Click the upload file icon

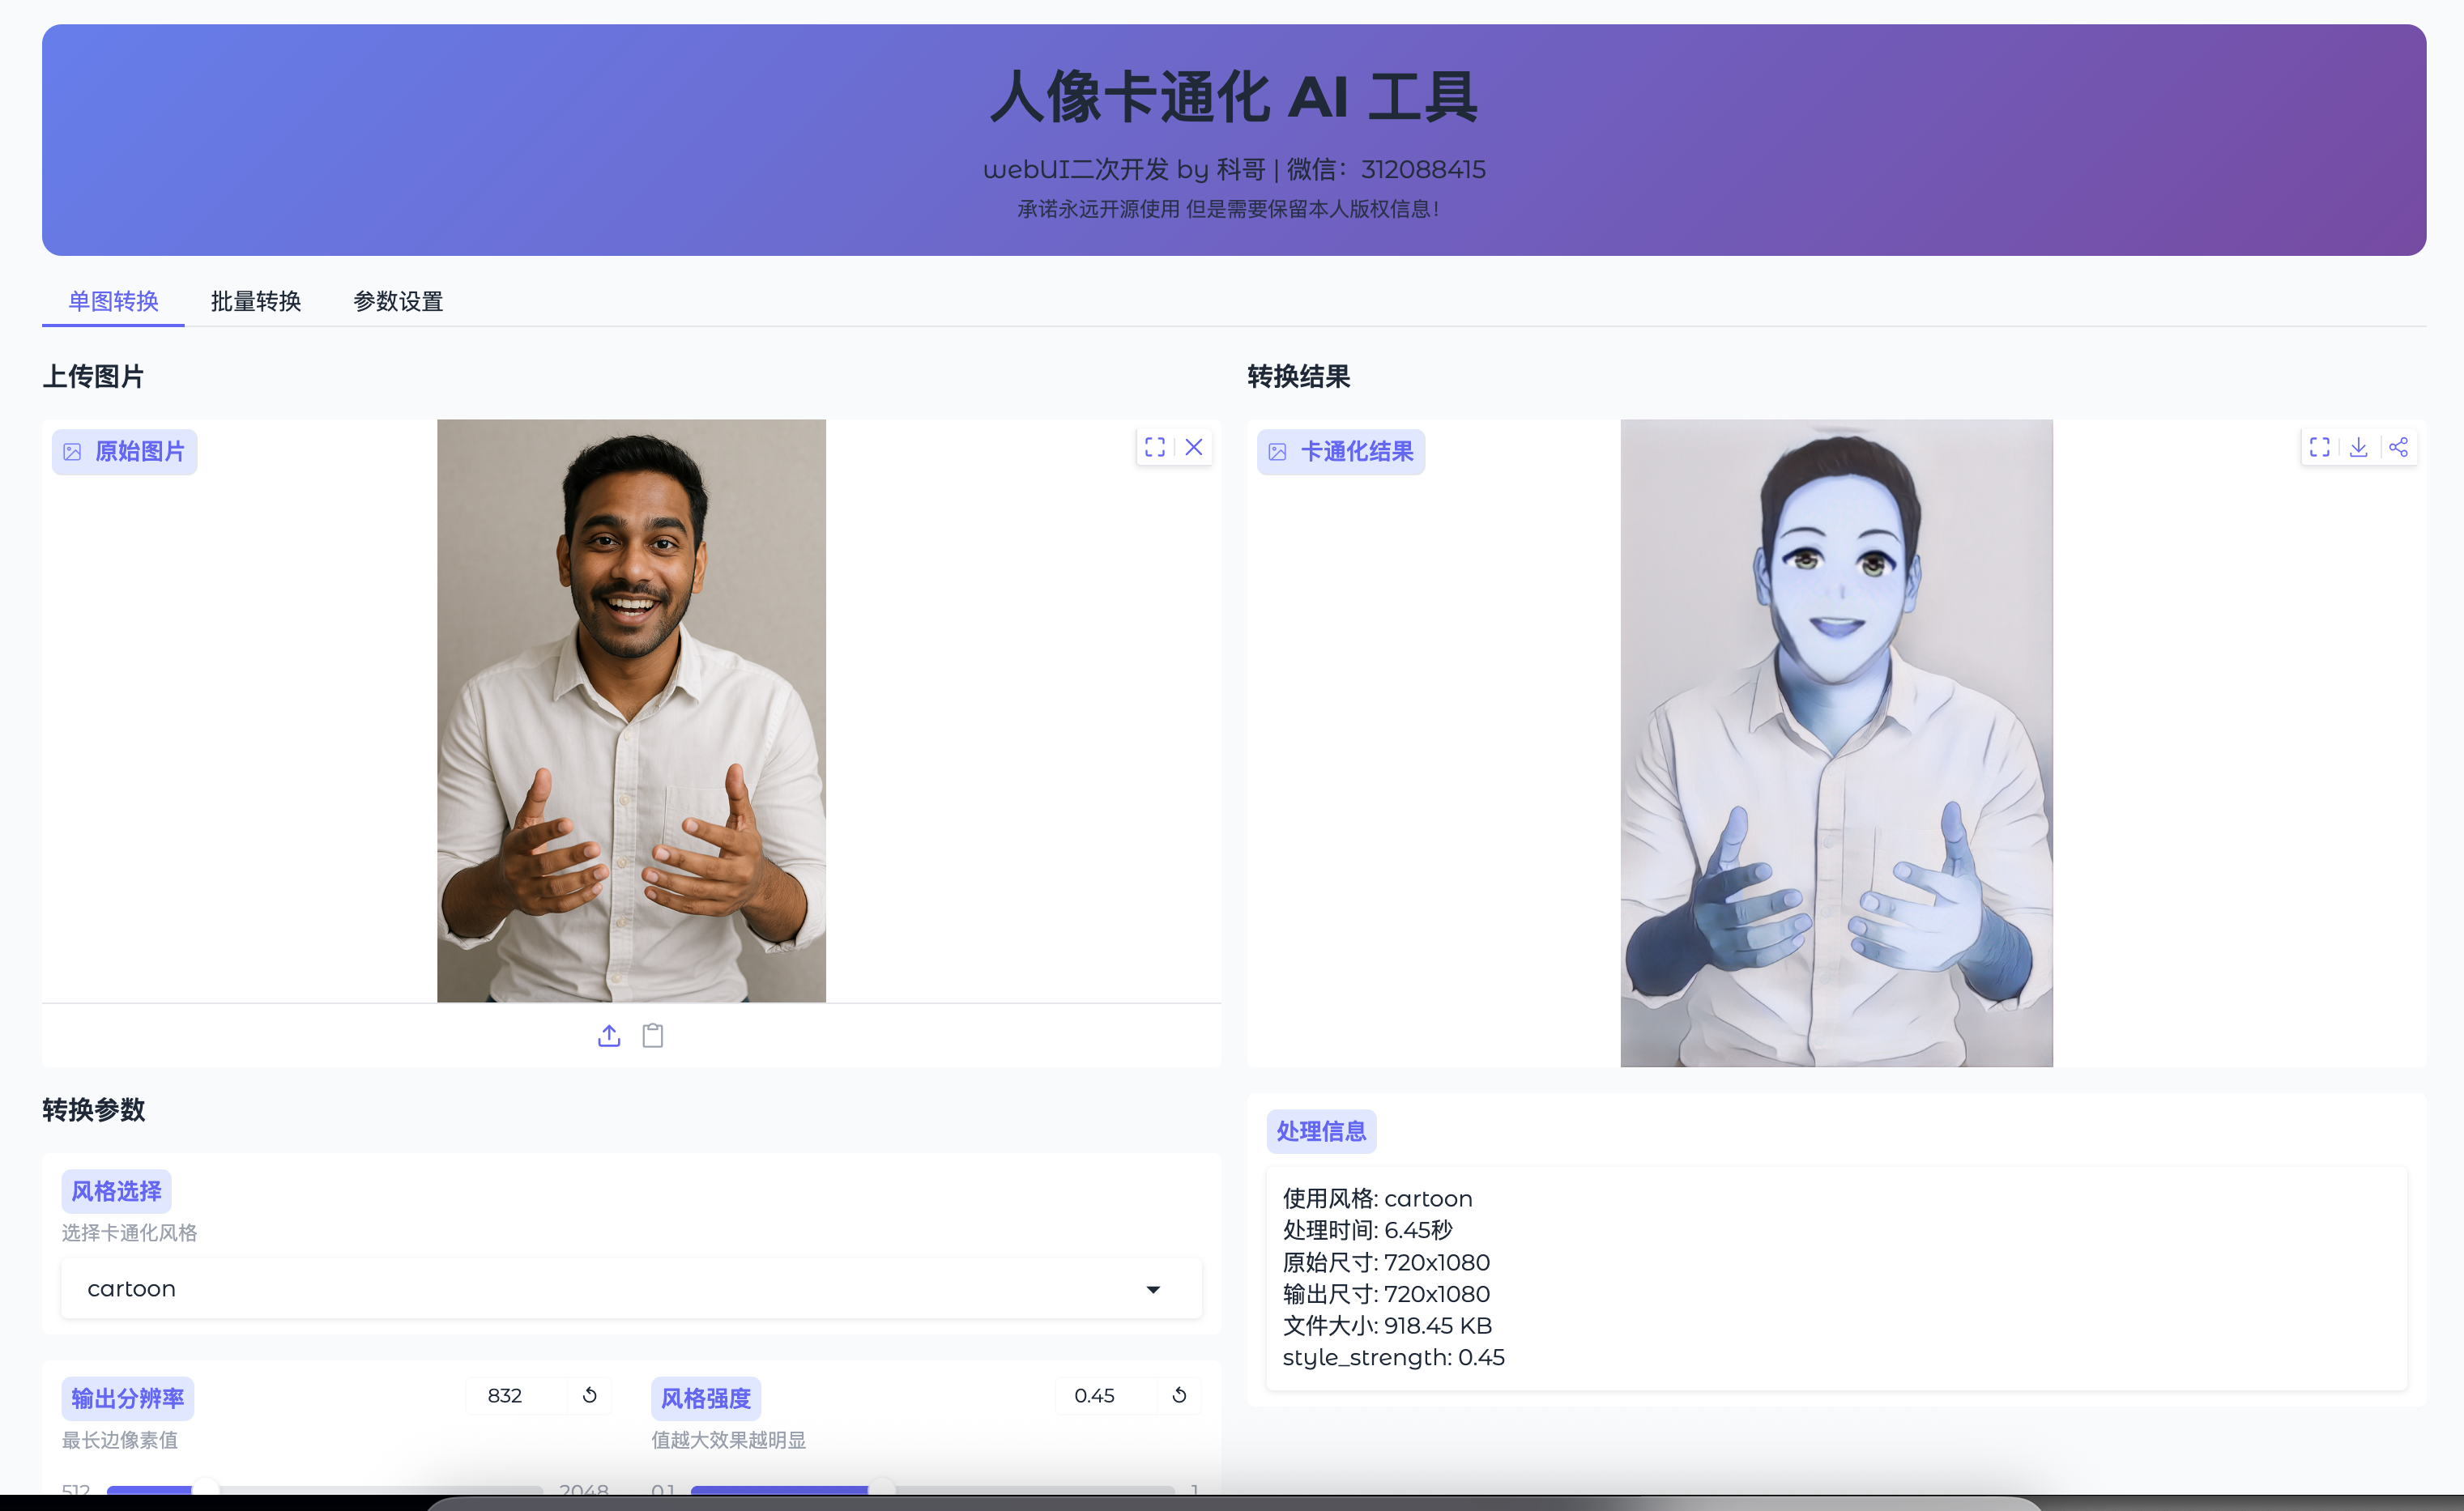(609, 1036)
